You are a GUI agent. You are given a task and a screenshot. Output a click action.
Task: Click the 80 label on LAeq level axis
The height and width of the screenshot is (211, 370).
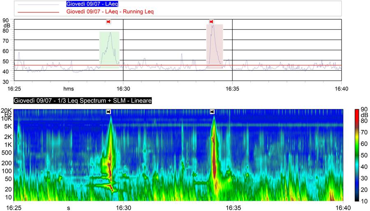(6, 30)
